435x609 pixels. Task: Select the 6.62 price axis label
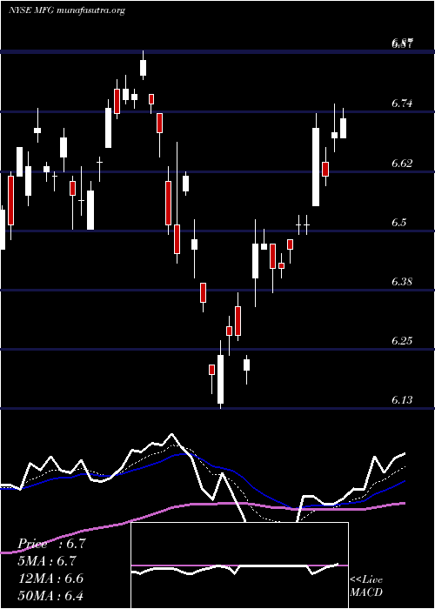tap(402, 164)
